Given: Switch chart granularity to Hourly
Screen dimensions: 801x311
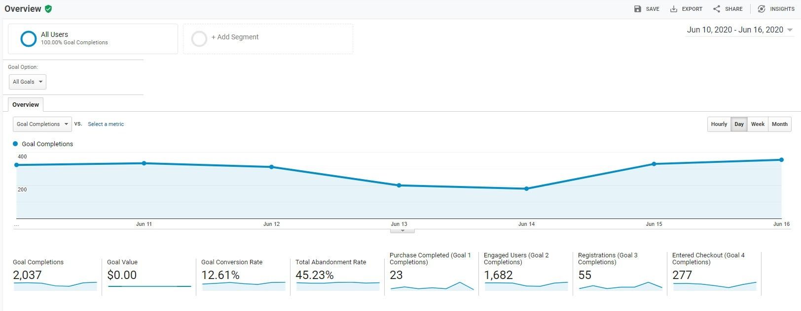Looking at the screenshot, I should (719, 124).
